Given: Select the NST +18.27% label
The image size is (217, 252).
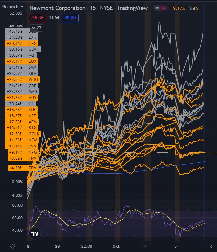Looking at the screenshot, I should [x=22, y=116].
